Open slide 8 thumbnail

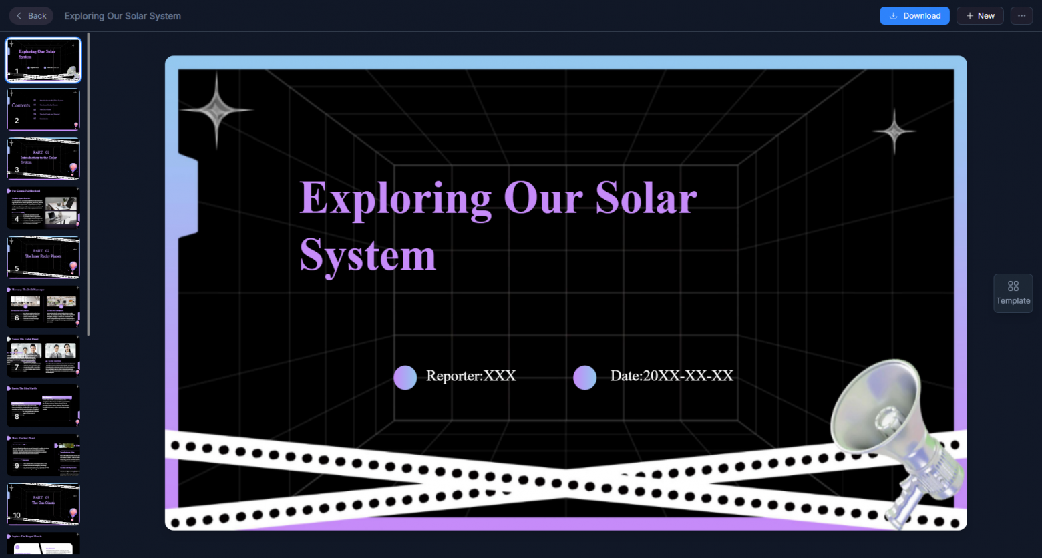coord(43,406)
